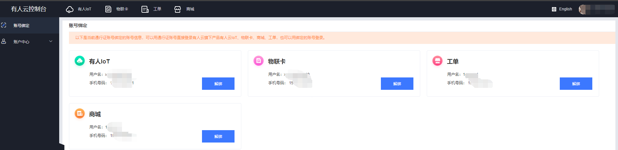Click the 物联卡 card icon in top navigation
The image size is (618, 150).
(x=108, y=9)
